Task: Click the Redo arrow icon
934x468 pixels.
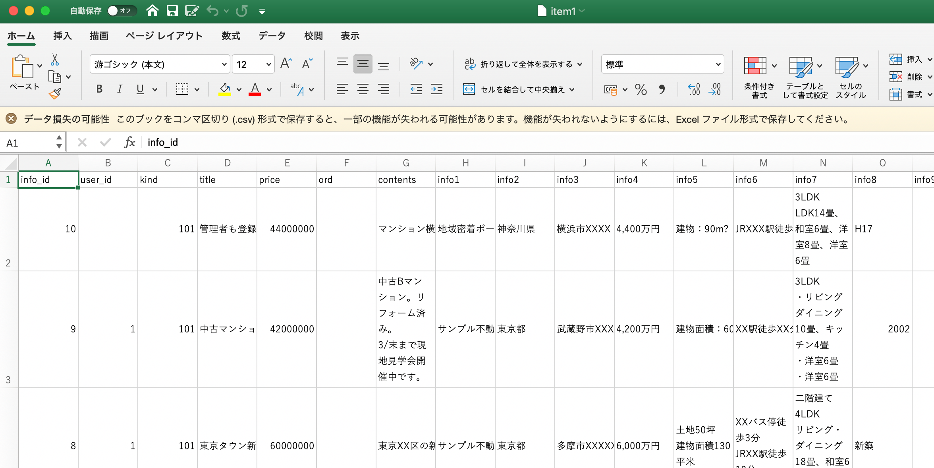Action: click(x=241, y=11)
